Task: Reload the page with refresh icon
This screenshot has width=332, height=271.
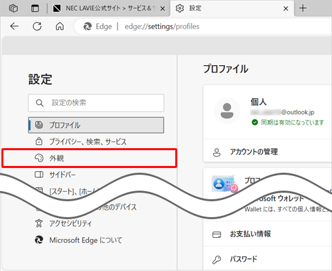Action: (37, 27)
